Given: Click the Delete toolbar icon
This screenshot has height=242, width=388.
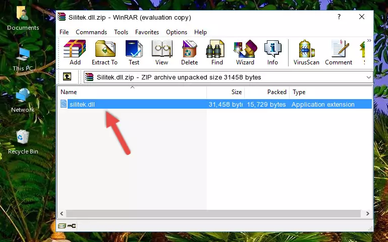Looking at the screenshot, I should (189, 52).
